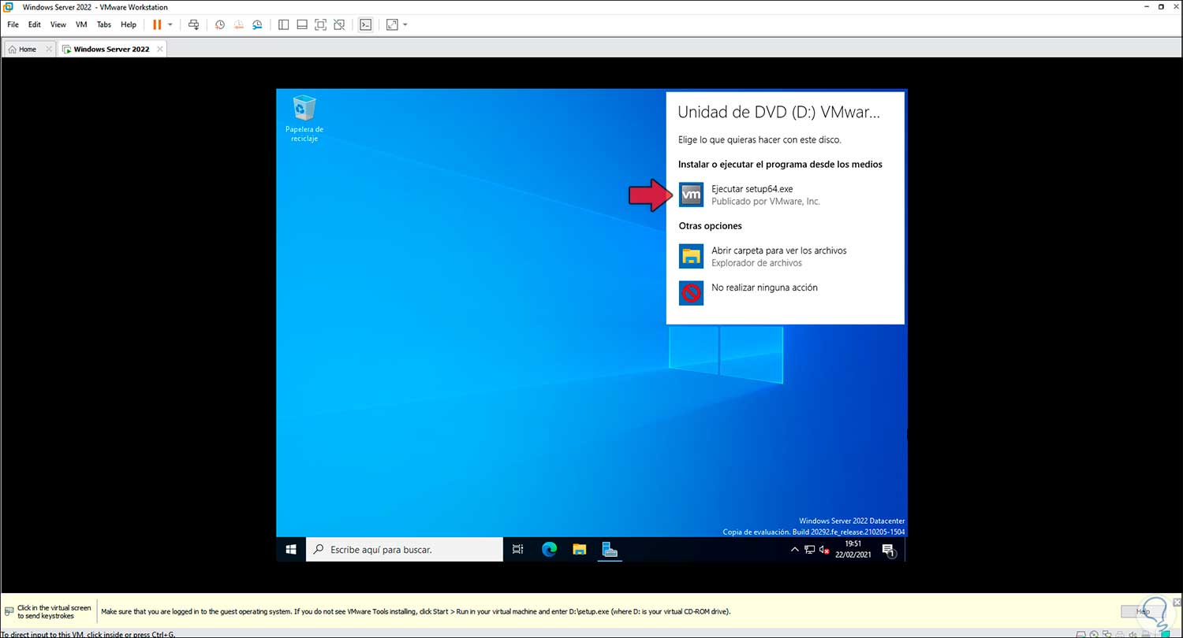1183x638 pixels.
Task: Click the VMware Workstation title bar logo
Action: [8, 7]
